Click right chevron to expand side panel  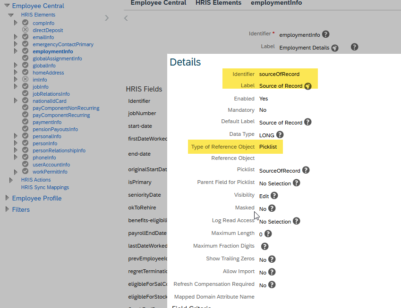click(x=107, y=18)
